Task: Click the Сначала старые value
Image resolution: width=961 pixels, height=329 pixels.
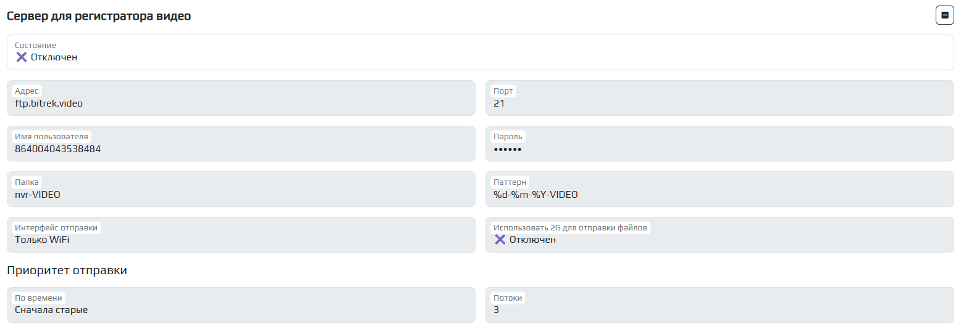Action: tap(51, 310)
